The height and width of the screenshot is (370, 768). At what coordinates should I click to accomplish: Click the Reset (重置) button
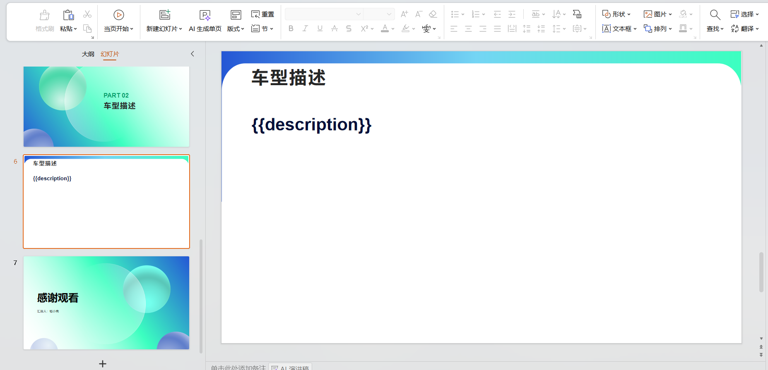click(x=263, y=14)
